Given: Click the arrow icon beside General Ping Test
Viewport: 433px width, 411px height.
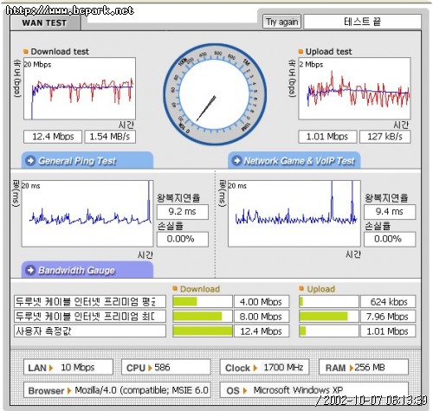Looking at the screenshot, I should click(30, 160).
